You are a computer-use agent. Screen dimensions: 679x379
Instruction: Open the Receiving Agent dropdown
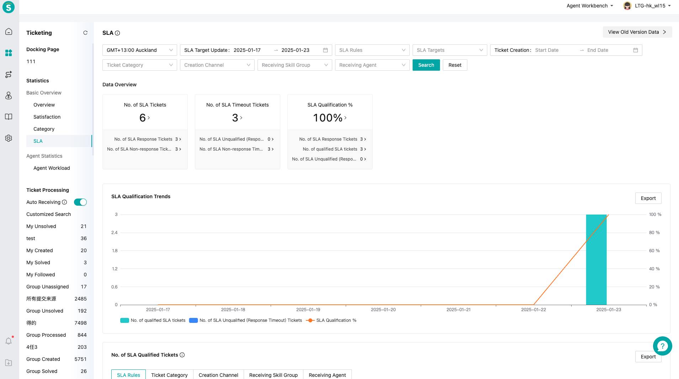372,65
